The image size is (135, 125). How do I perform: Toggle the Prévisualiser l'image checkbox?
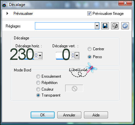[x=89, y=14]
